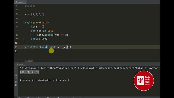Click the trash icon to clear output
This screenshot has height=98, width=174.
[16, 85]
